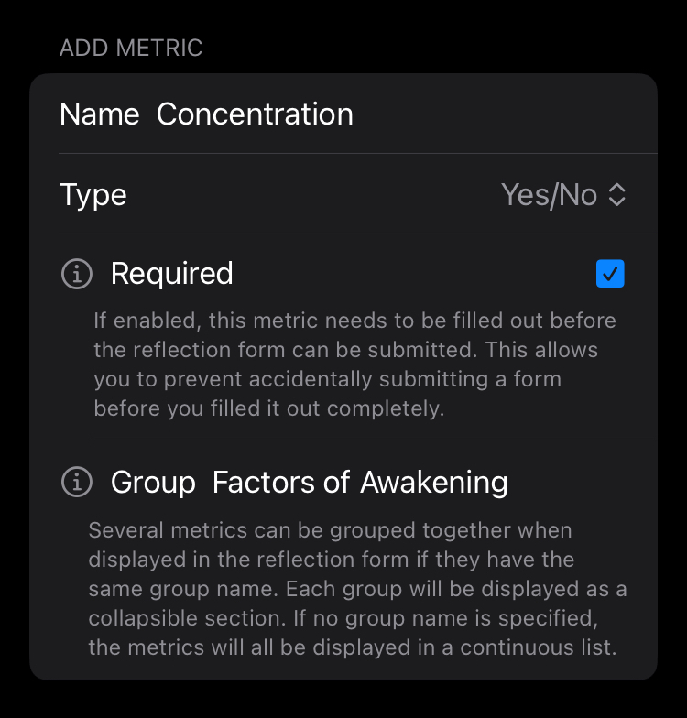
Task: Click the Factors of Awakening group field
Action: point(359,482)
